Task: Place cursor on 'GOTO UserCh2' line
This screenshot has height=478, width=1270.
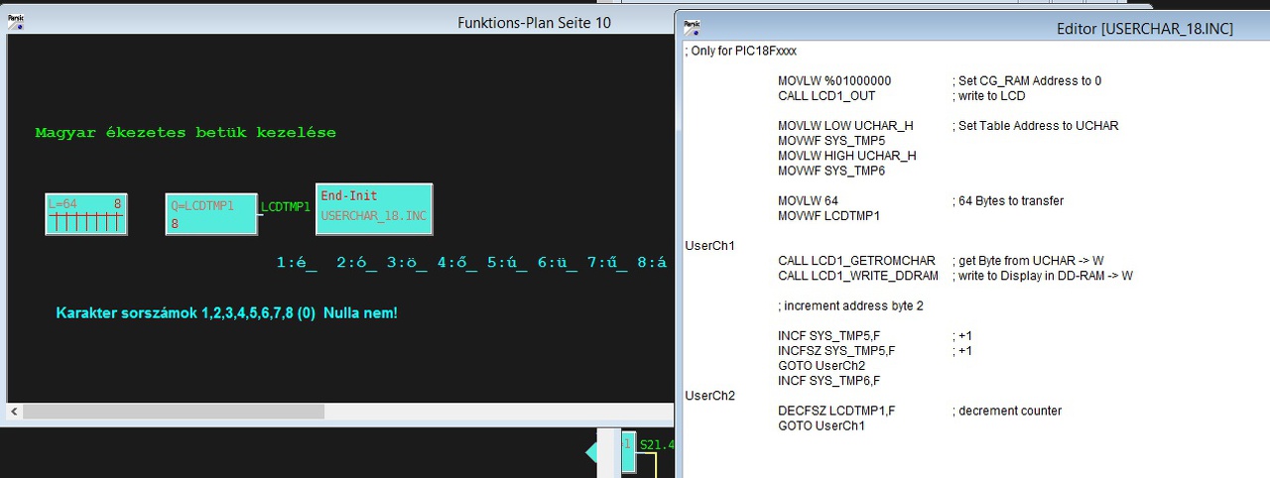Action: pyautogui.click(x=822, y=365)
